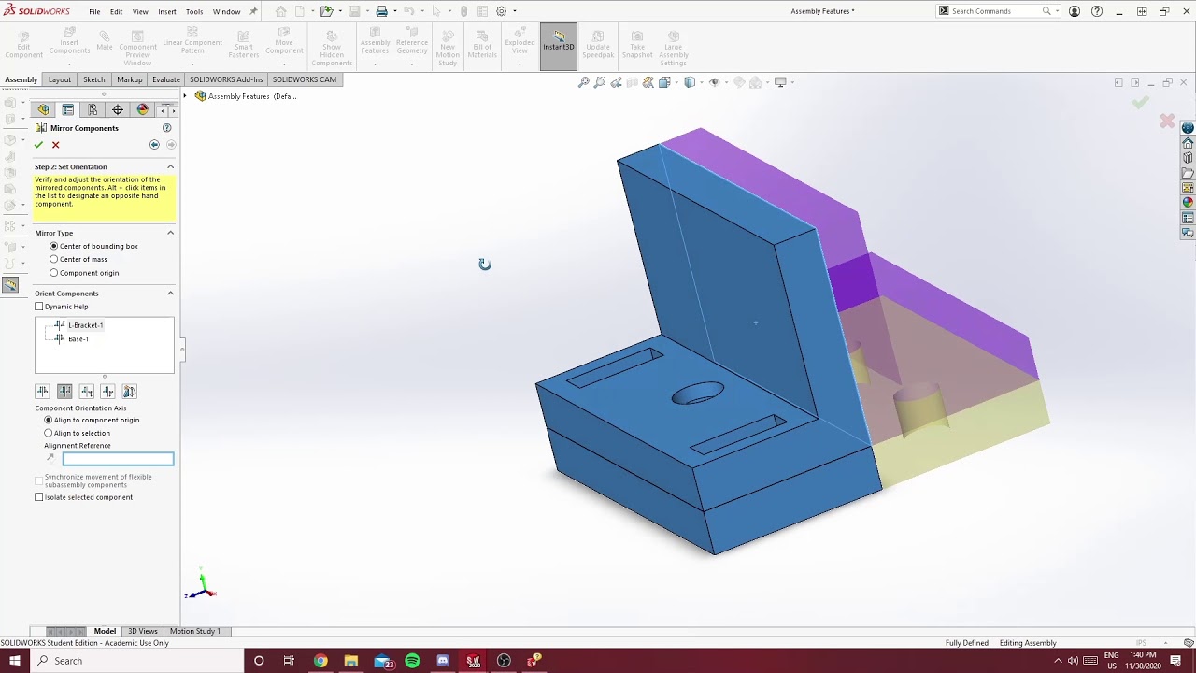Switch to Motion Study 1 tab
Image resolution: width=1196 pixels, height=673 pixels.
point(195,631)
